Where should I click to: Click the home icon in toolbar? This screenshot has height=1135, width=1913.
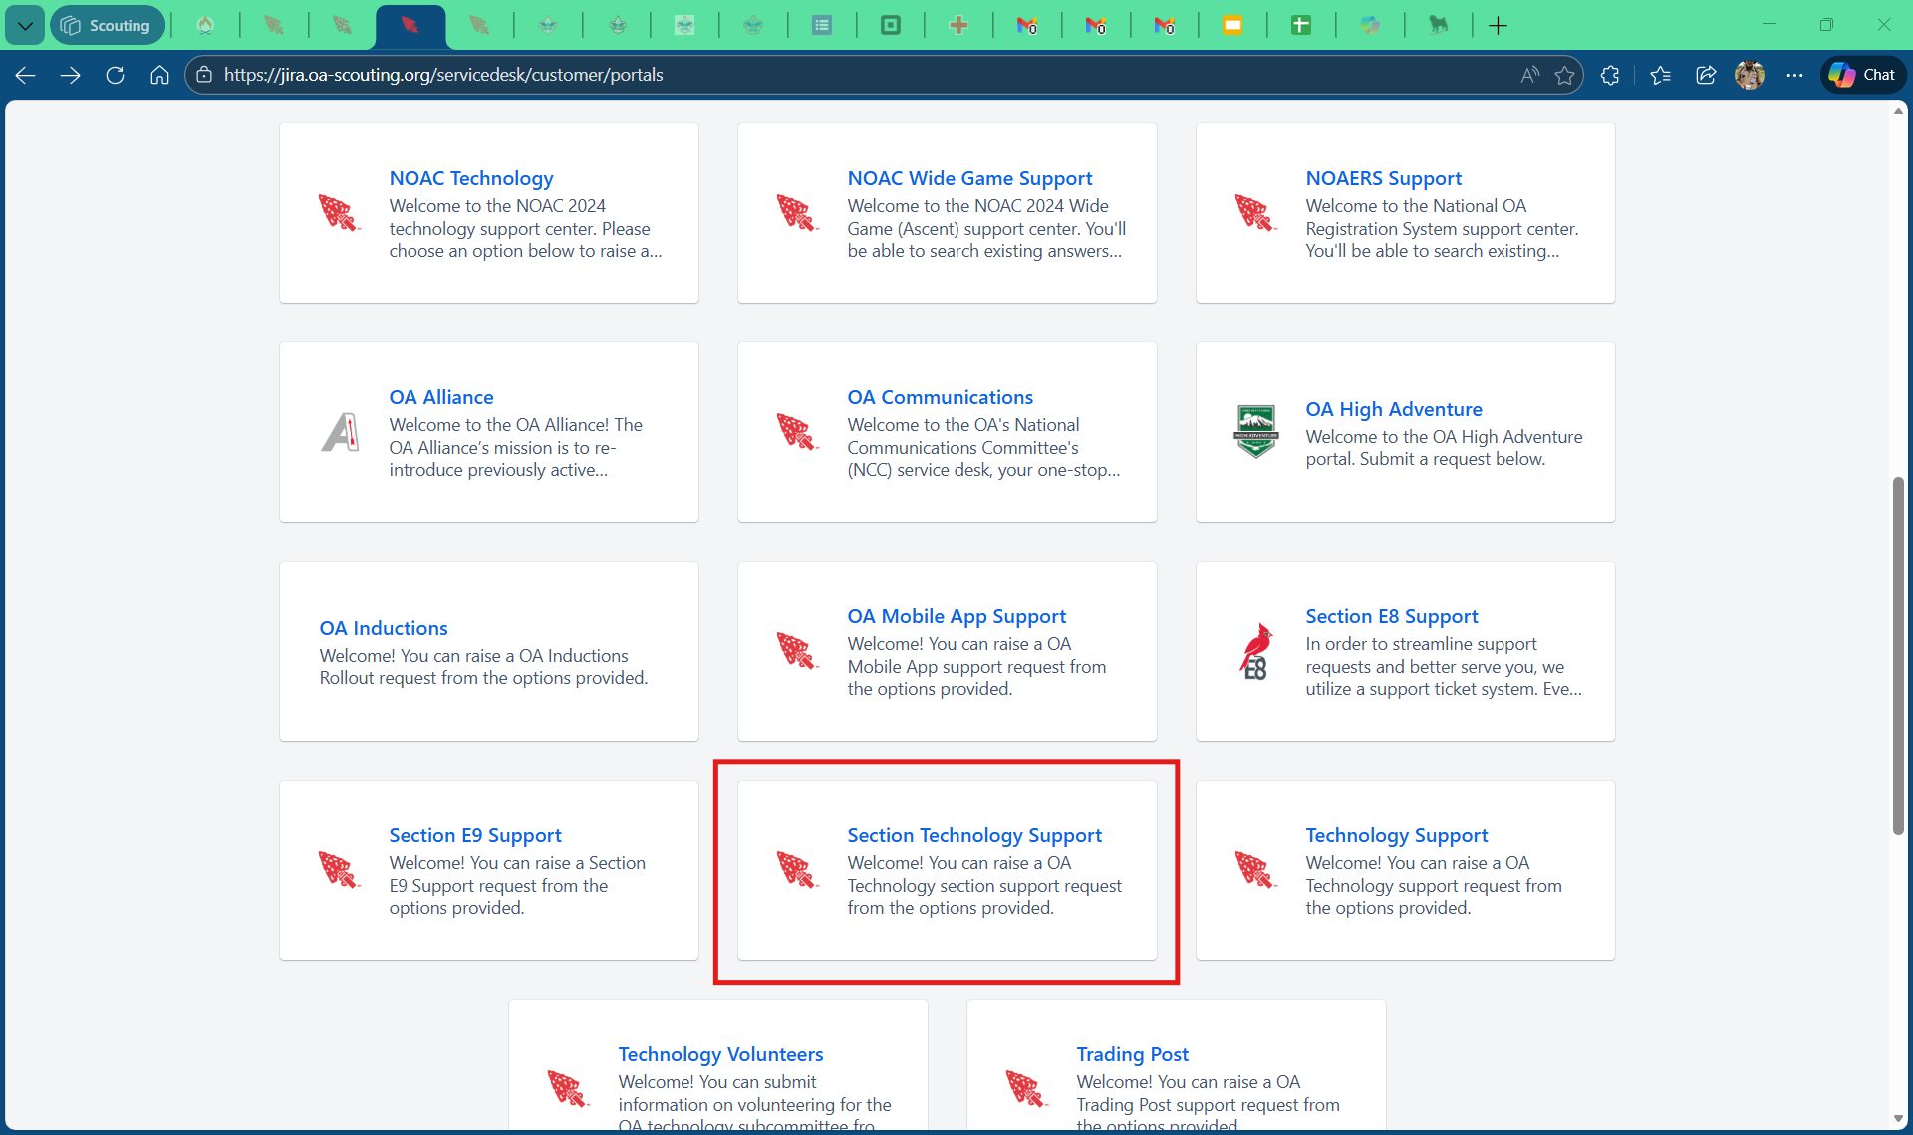click(159, 75)
